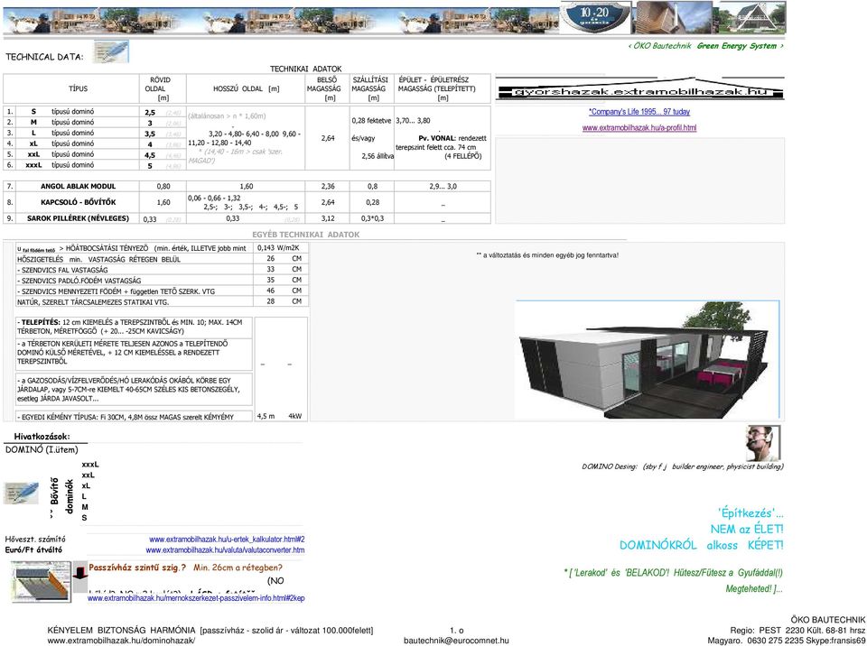Follow the extramobilhazak.hu/a-profil.html link
Screen dimensions: 867x646
click(x=639, y=127)
